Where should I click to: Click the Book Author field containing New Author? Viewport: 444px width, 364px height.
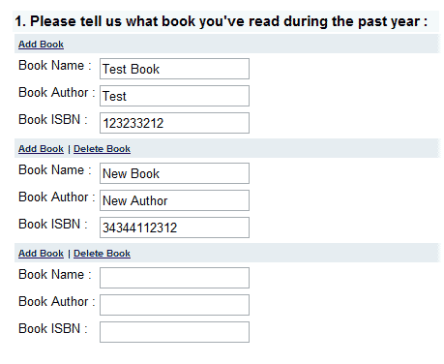[174, 200]
